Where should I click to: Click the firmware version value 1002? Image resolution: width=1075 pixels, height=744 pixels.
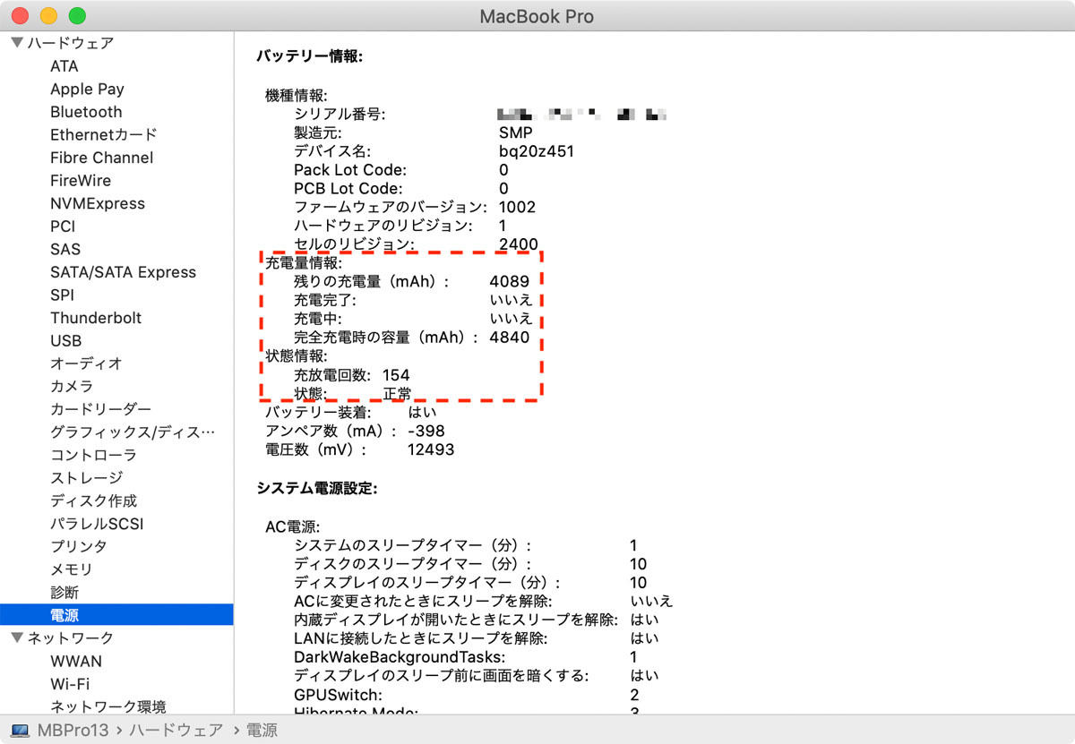tap(517, 207)
